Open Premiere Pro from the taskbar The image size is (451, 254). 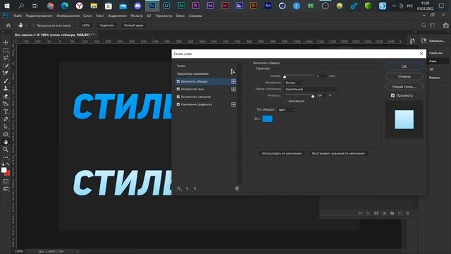(x=196, y=6)
